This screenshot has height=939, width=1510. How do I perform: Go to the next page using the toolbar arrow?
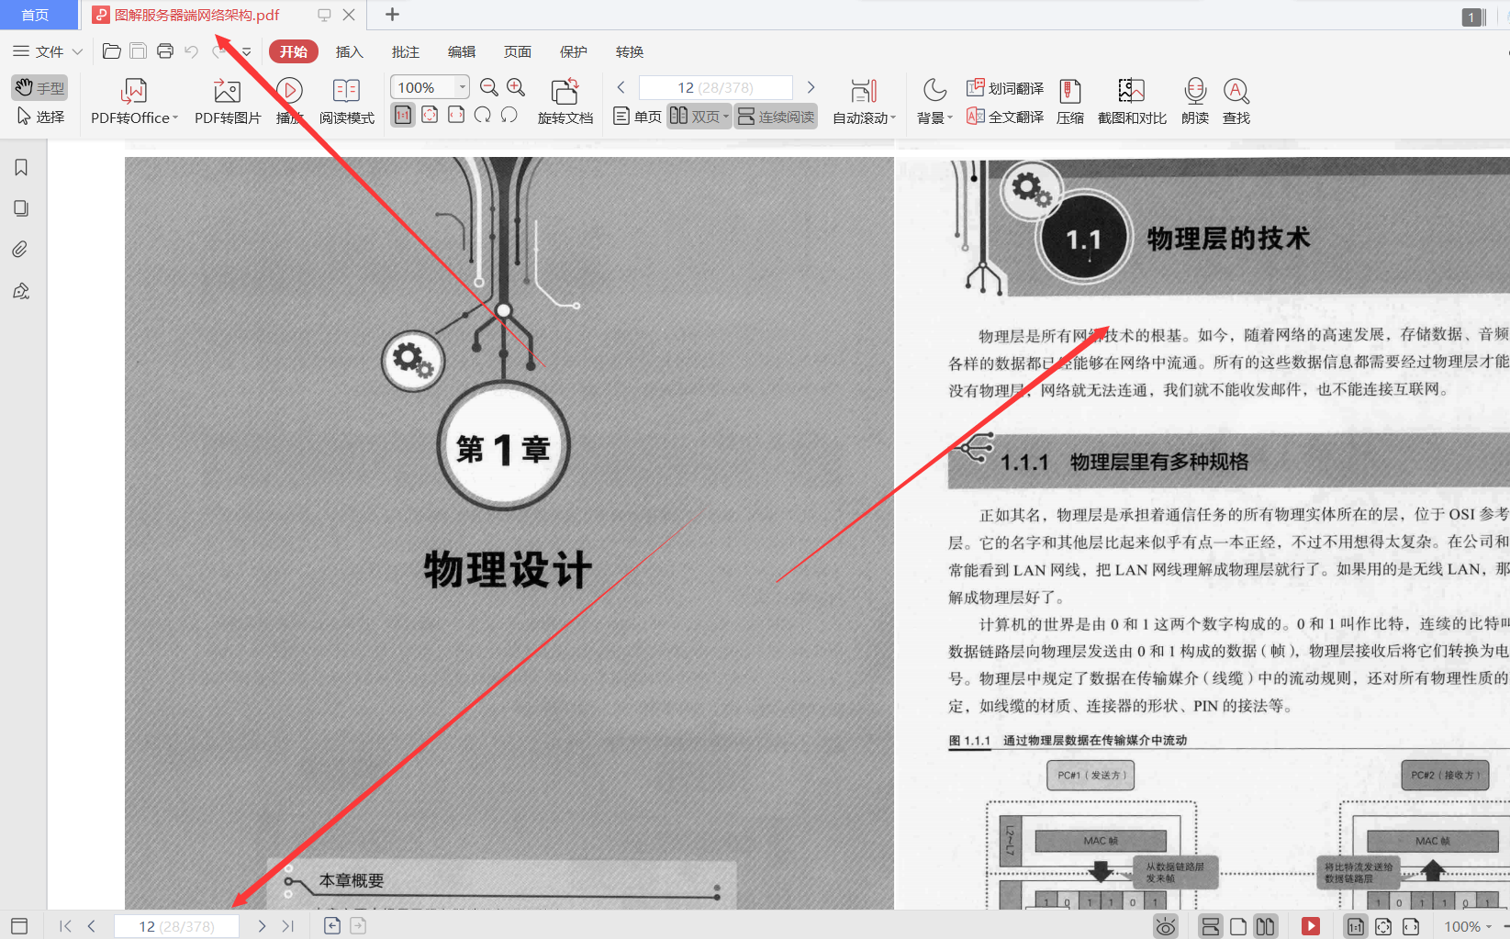click(x=811, y=87)
